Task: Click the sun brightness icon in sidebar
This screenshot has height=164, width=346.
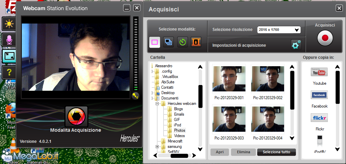Action: 8,24
